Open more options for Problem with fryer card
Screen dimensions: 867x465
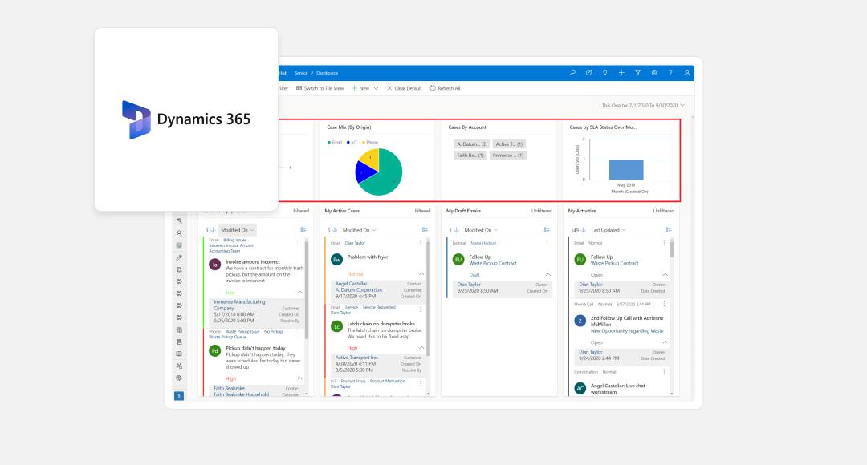coord(421,242)
